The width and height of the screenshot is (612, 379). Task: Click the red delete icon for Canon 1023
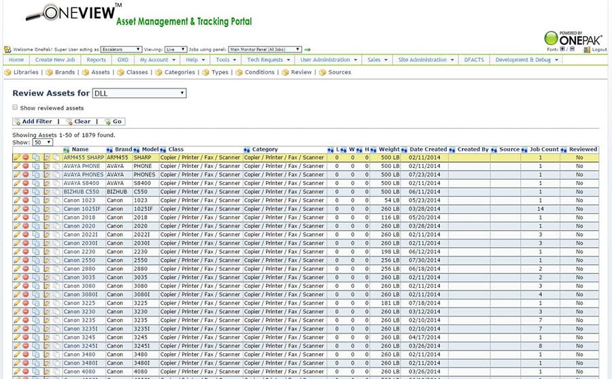26,201
